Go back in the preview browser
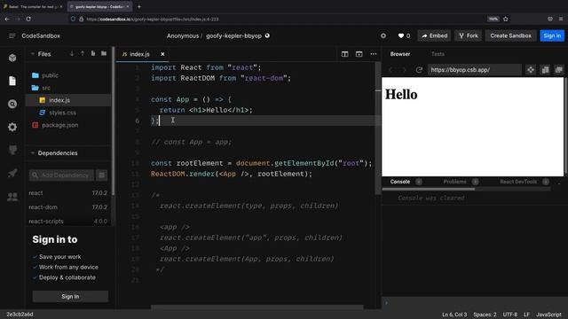This screenshot has width=568, height=319. point(391,70)
